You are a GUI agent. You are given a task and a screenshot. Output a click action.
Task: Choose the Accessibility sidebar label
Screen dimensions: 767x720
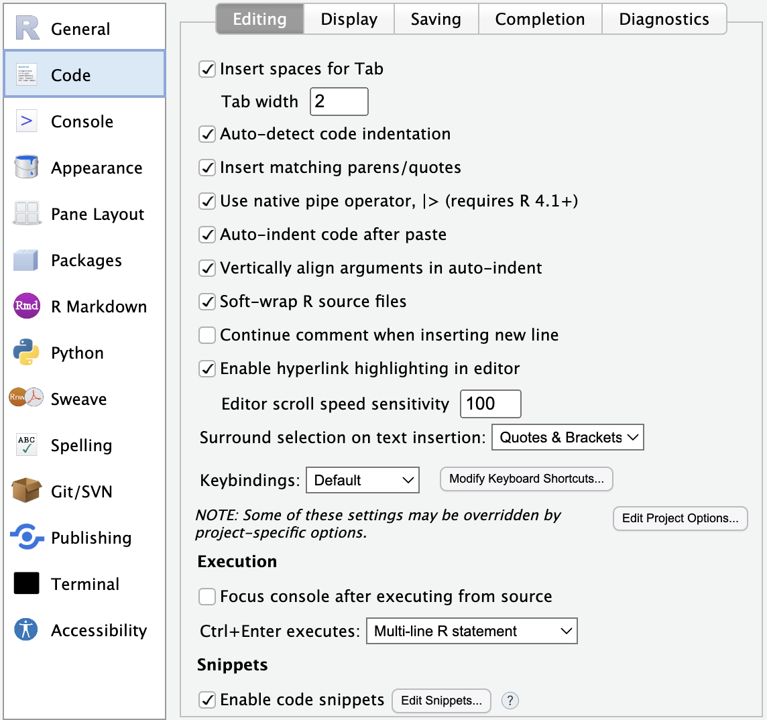point(99,630)
